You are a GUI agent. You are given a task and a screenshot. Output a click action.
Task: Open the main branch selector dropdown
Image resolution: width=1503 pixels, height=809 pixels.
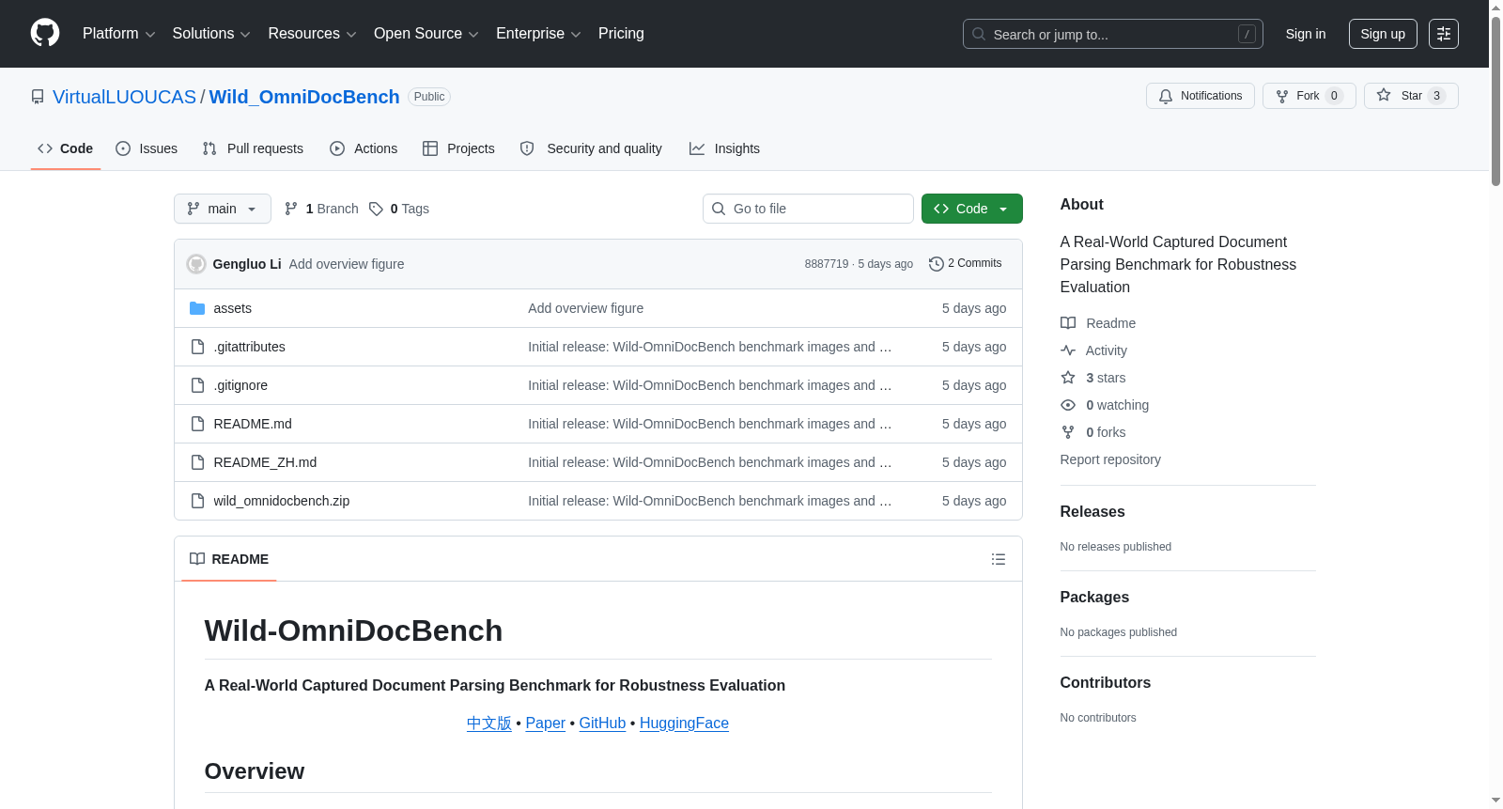click(223, 209)
